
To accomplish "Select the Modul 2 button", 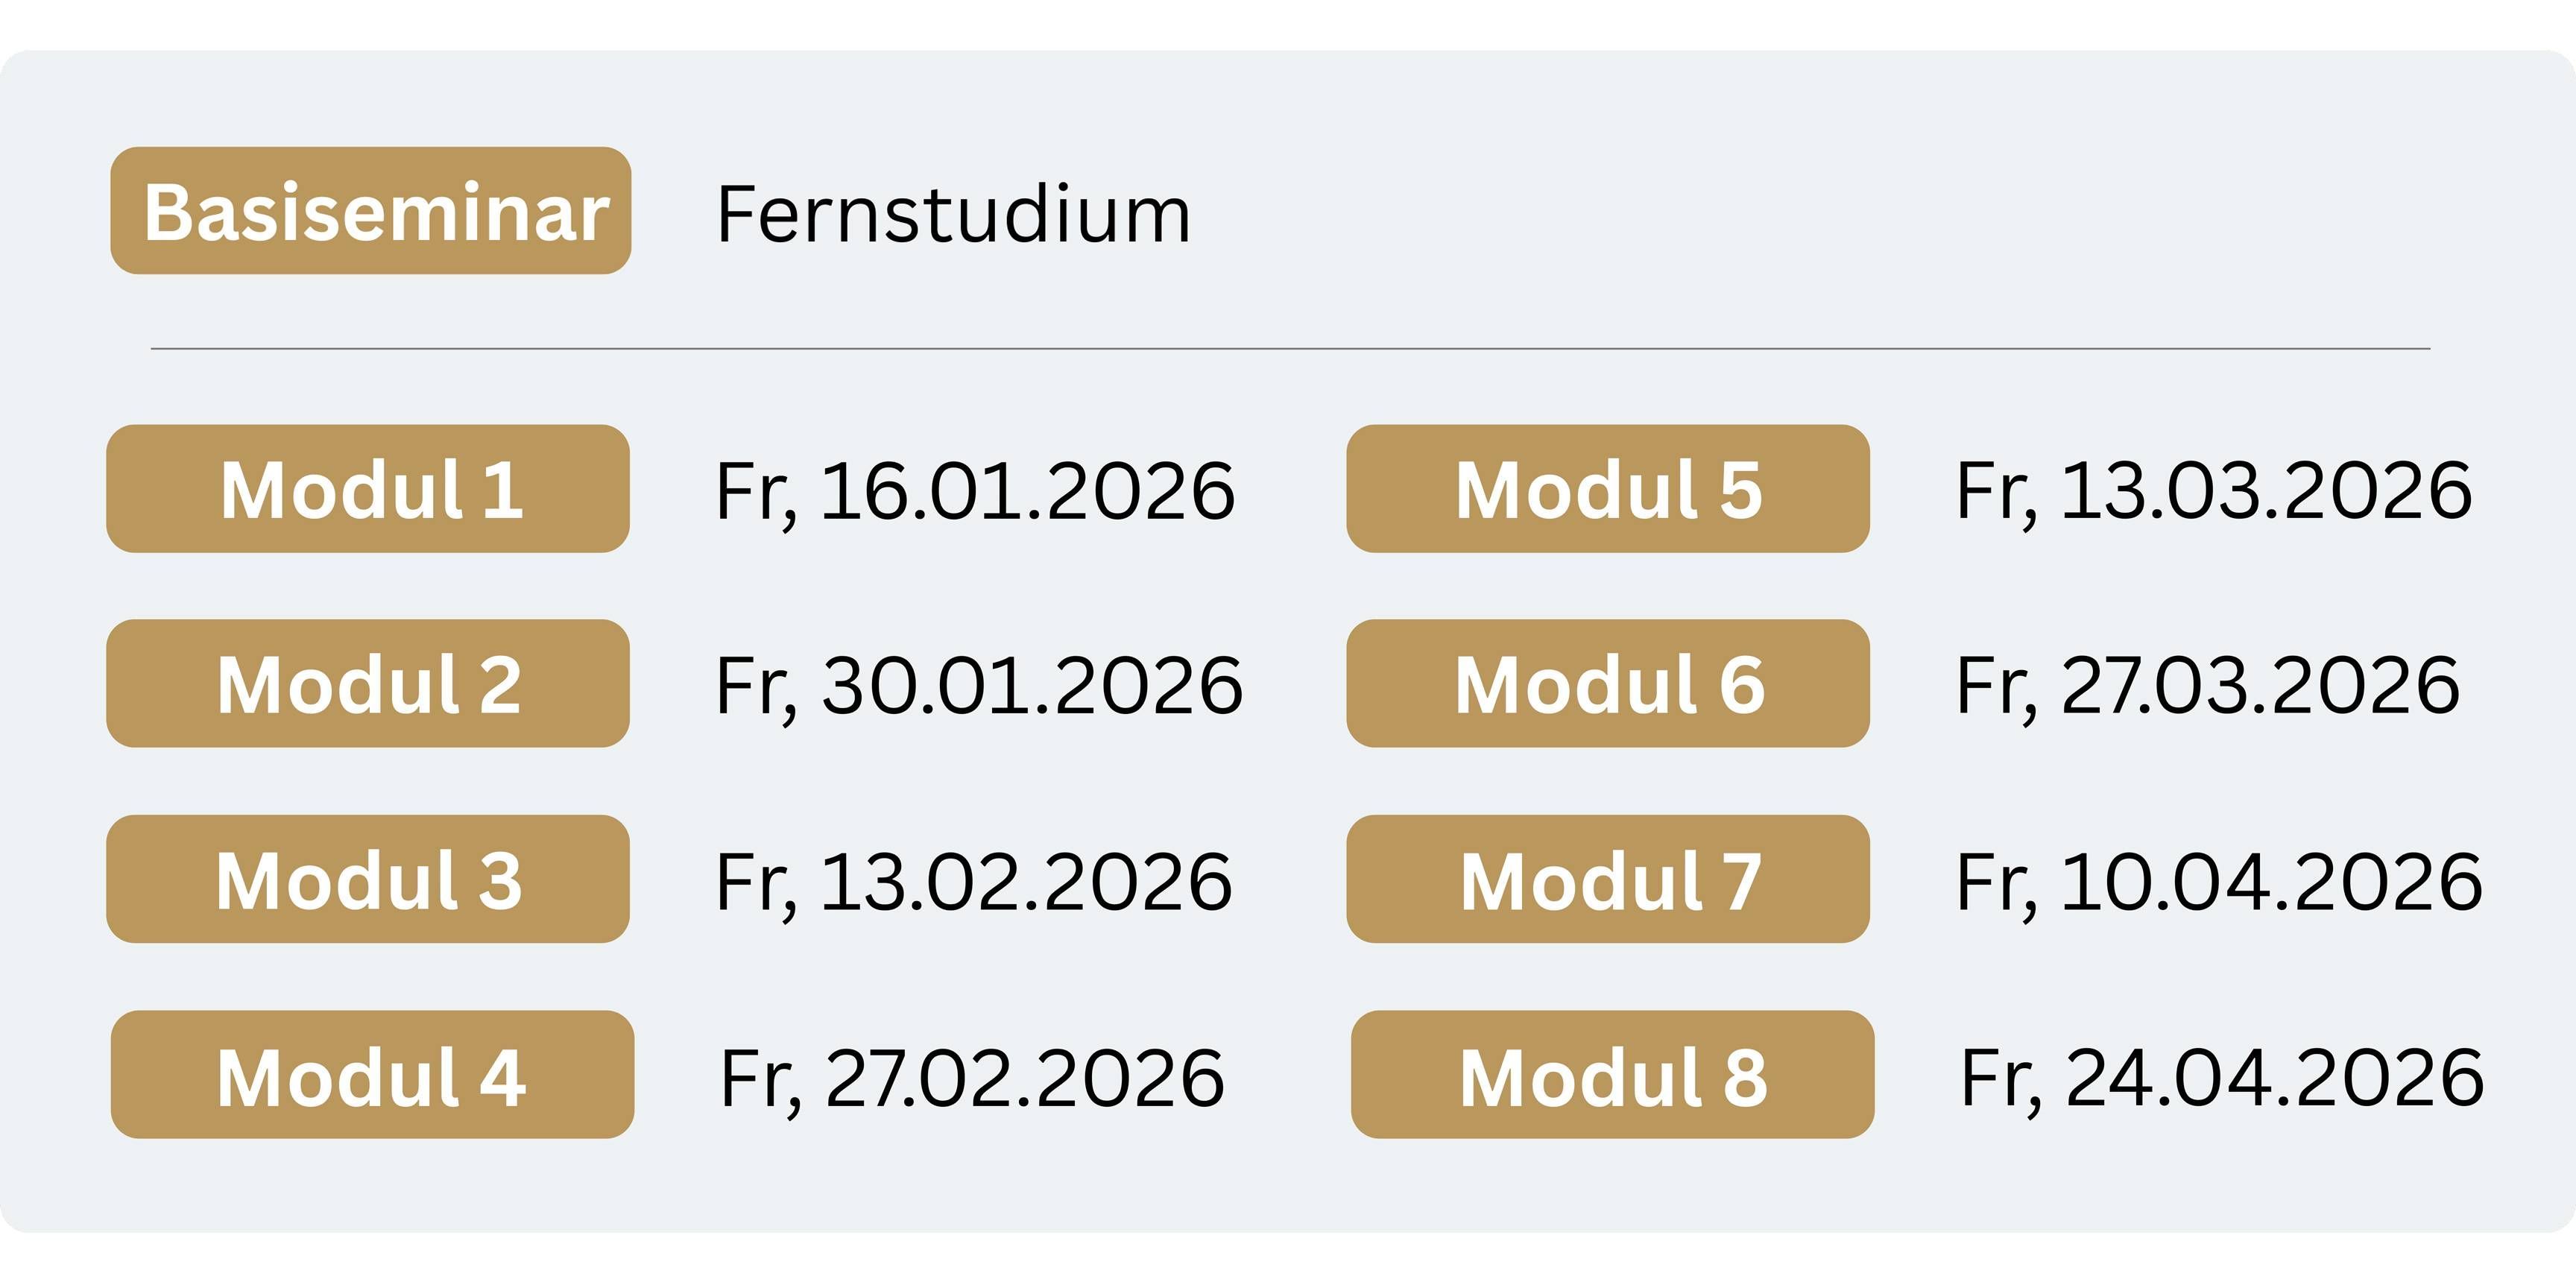I will 368,684.
